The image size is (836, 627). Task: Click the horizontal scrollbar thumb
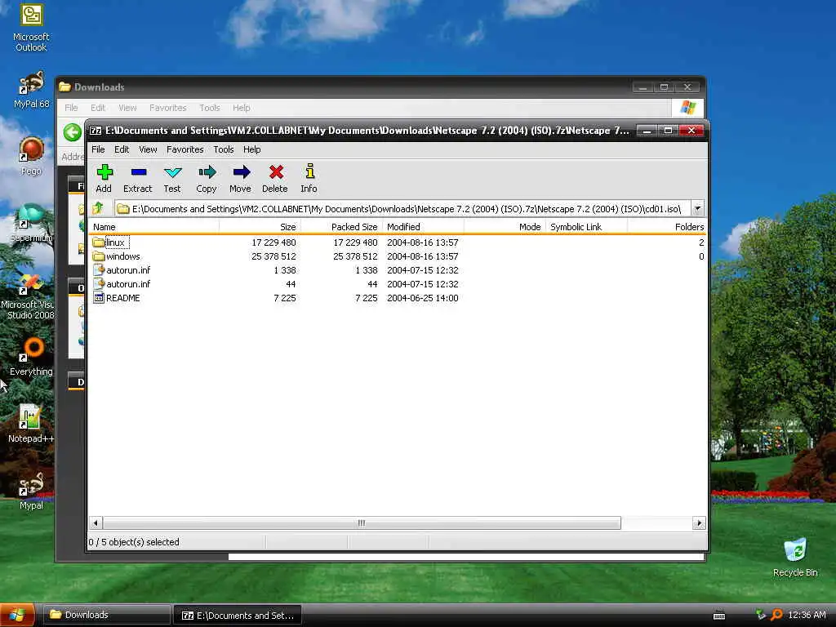pos(362,523)
